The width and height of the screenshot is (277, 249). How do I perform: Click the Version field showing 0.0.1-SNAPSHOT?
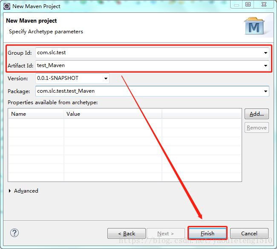click(x=72, y=78)
